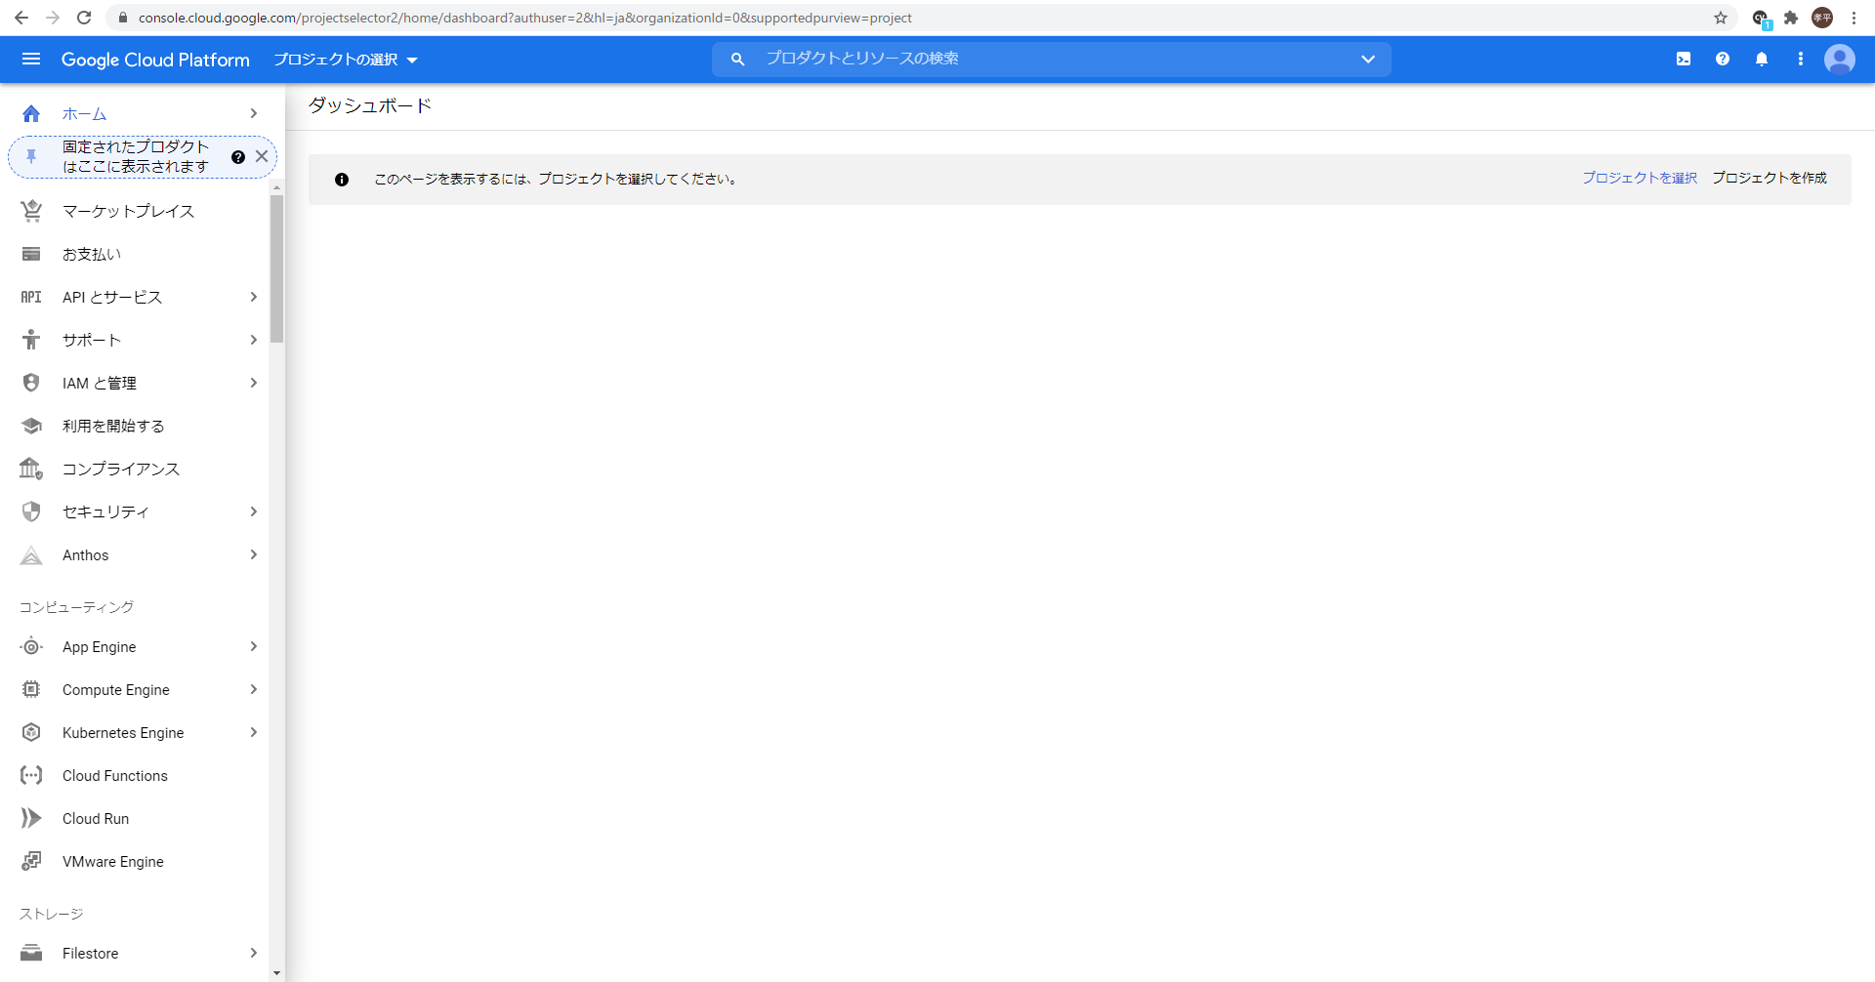1875x982 pixels.
Task: Expand the Anthos submenu chevron
Action: 254,554
